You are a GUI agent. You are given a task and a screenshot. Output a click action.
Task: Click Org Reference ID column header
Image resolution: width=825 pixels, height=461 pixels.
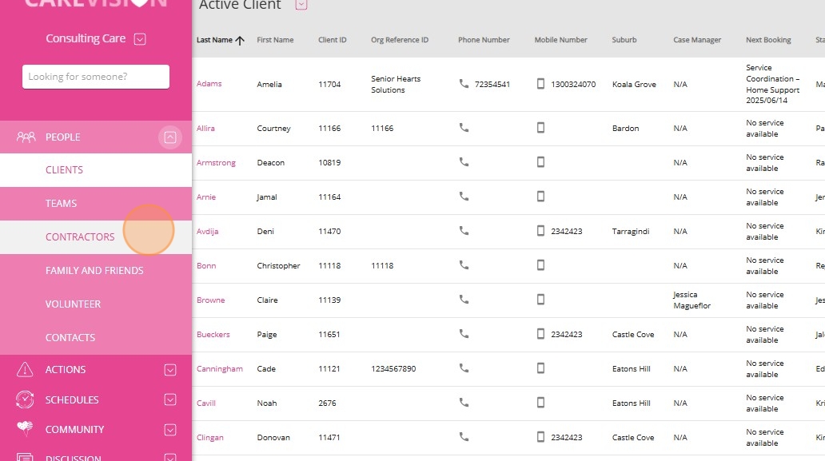click(x=400, y=40)
